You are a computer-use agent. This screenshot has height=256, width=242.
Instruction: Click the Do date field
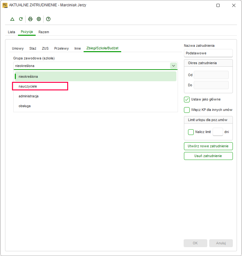(x=211, y=85)
